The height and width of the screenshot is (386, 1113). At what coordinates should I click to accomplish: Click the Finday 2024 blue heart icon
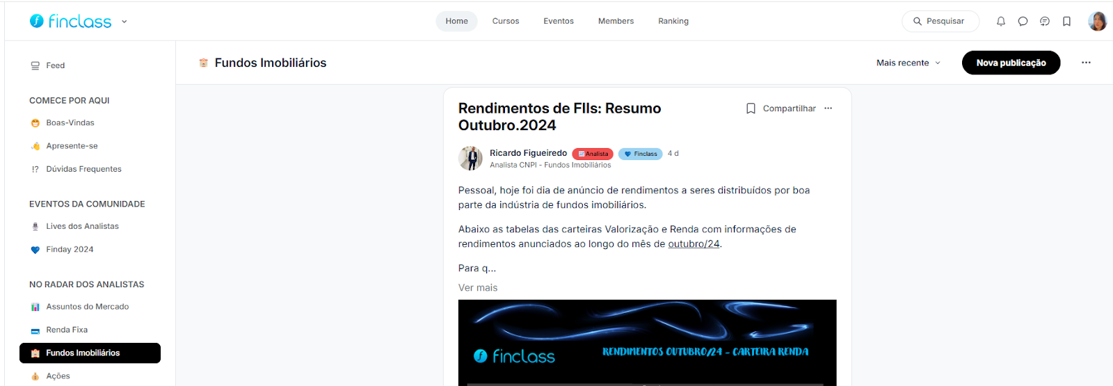pos(35,250)
